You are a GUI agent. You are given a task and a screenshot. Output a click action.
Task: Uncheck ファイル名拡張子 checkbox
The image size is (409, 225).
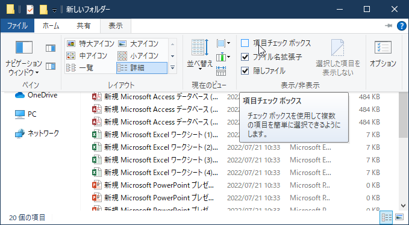(x=245, y=57)
